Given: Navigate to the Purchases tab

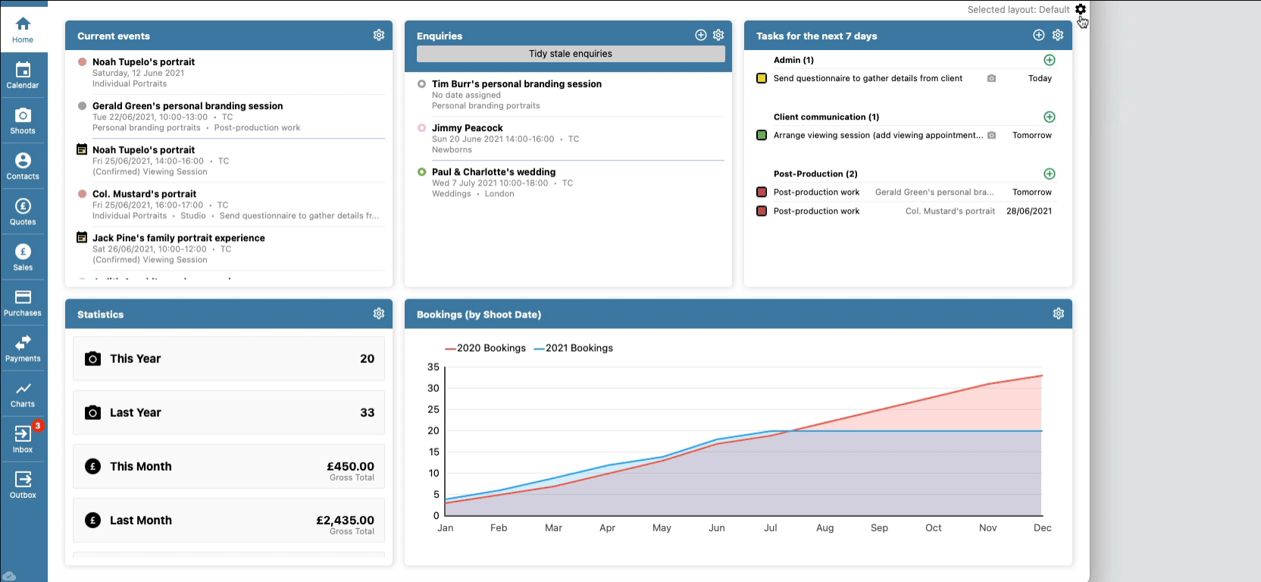Looking at the screenshot, I should (23, 302).
